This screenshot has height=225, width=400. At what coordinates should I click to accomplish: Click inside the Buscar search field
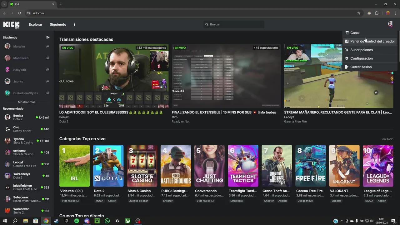click(233, 24)
